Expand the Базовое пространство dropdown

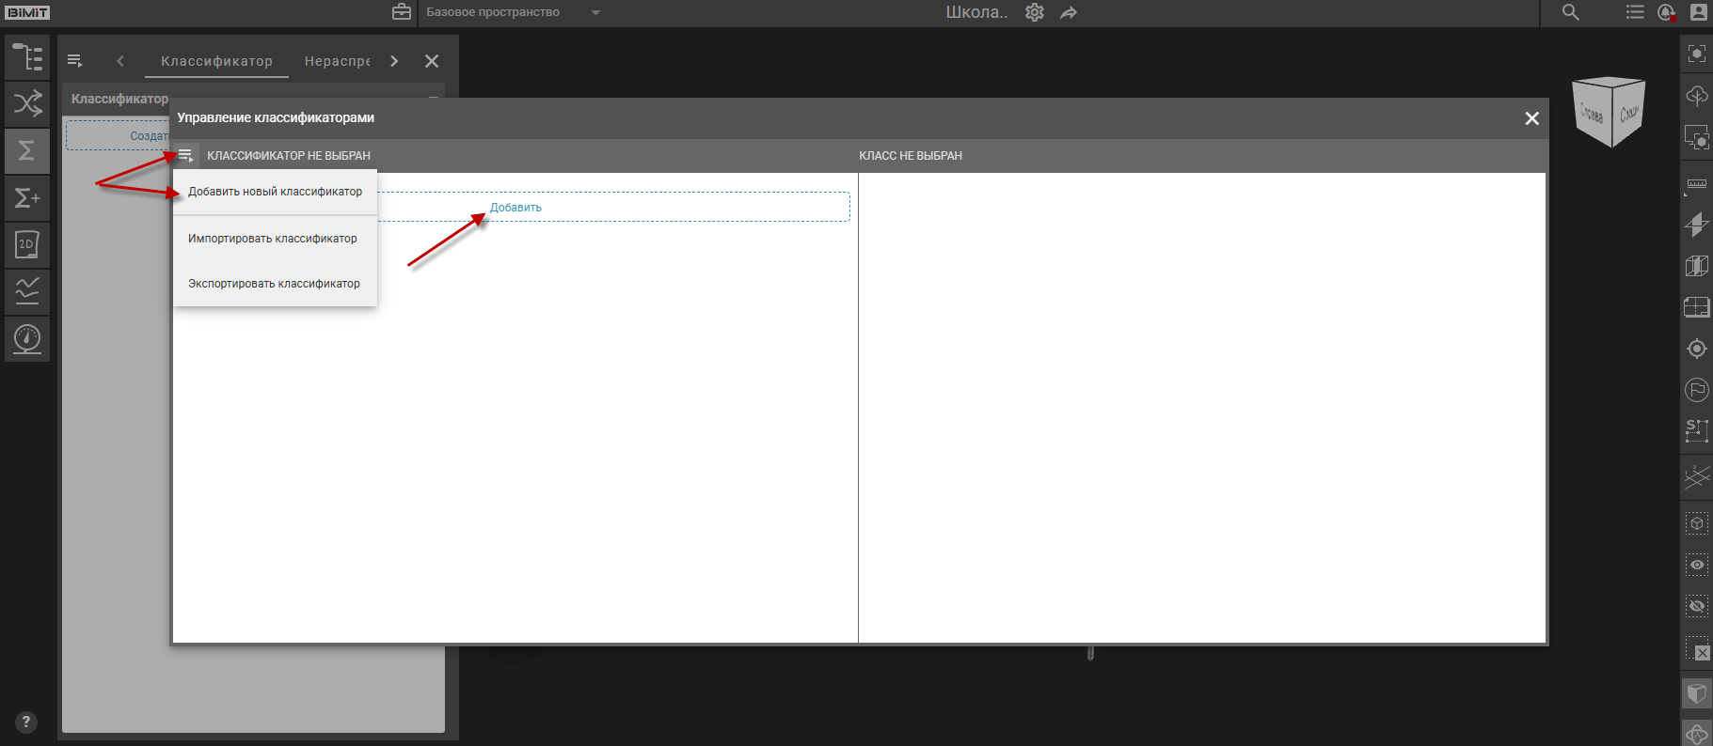595,12
